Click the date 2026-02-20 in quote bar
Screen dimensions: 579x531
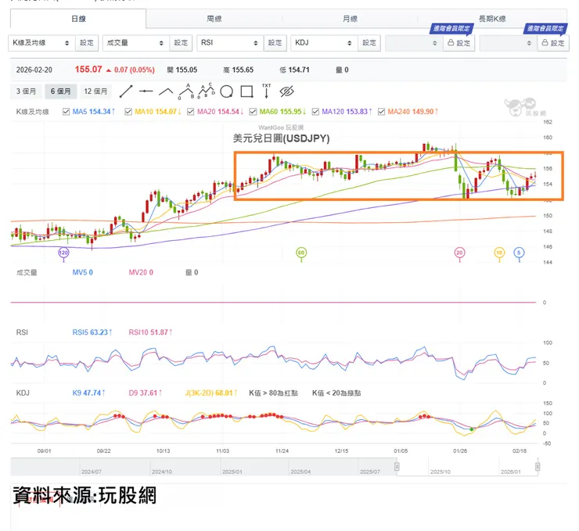34,70
